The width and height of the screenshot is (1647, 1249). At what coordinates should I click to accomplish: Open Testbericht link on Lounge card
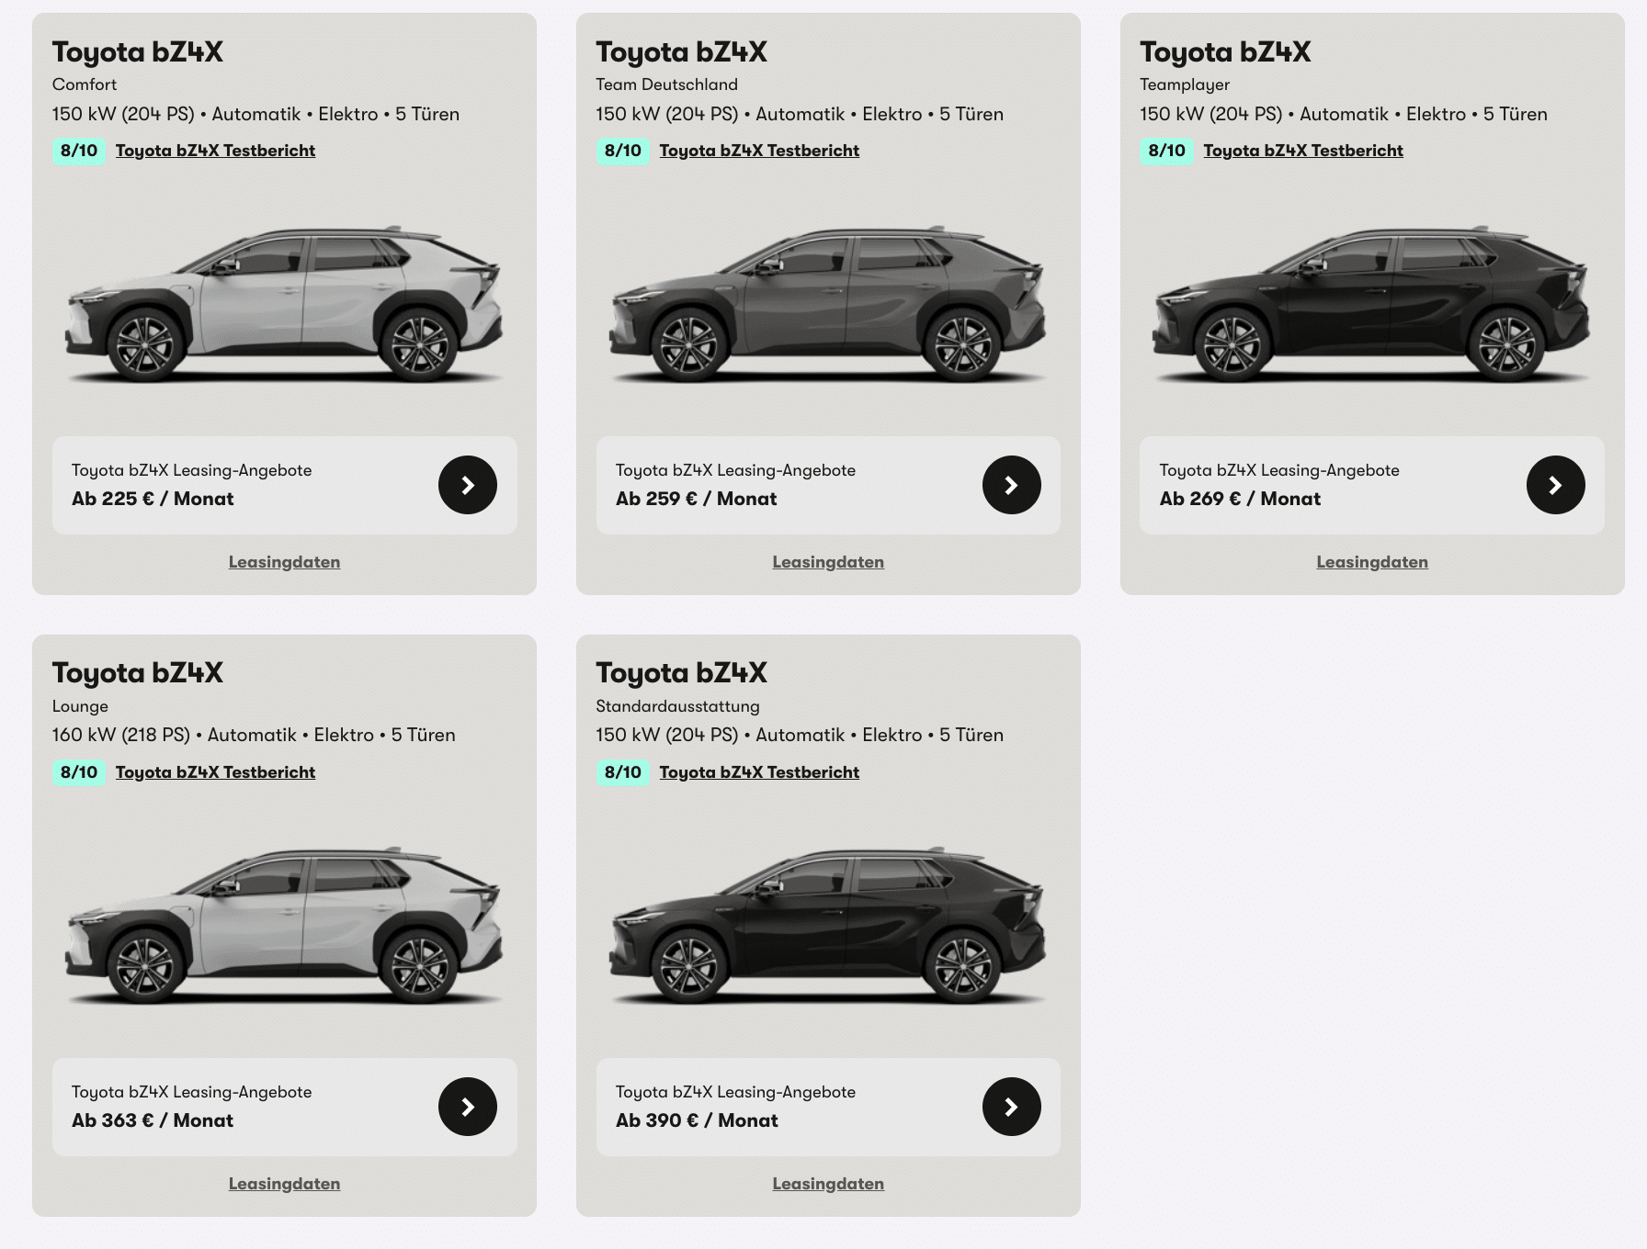tap(215, 772)
